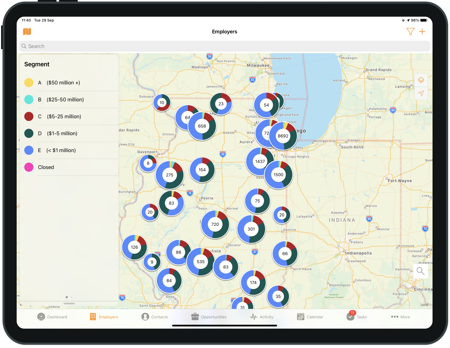This screenshot has height=348, width=450.
Task: Open the 8692 cluster near Chicago
Action: click(283, 136)
